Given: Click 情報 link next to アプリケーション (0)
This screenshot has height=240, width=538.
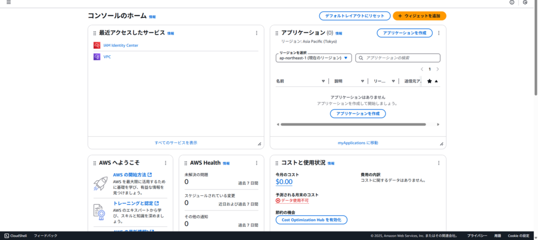Looking at the screenshot, I should pyautogui.click(x=339, y=34).
